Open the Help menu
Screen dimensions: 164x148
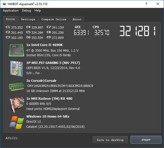38,11
